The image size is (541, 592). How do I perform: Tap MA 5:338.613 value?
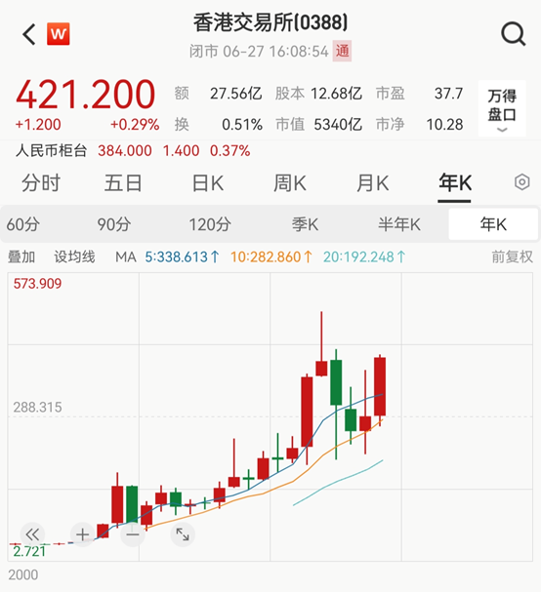coord(182,257)
